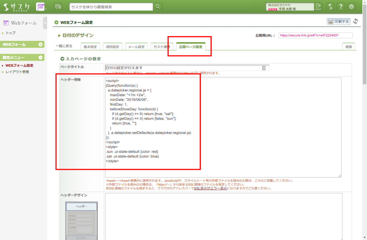This screenshot has height=240, width=367.
Task: Switch to the 基本設定 tab
Action: click(90, 47)
